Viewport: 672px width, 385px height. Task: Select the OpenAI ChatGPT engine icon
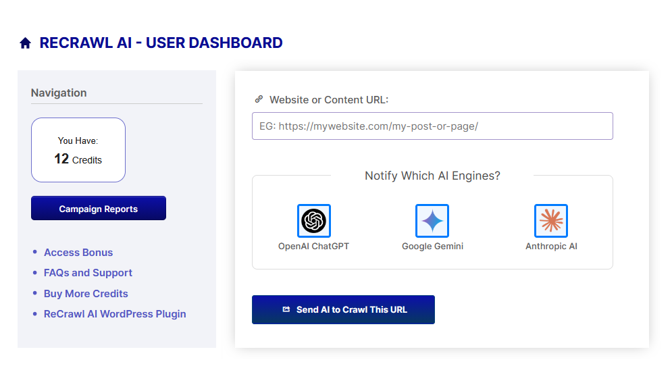click(x=313, y=221)
